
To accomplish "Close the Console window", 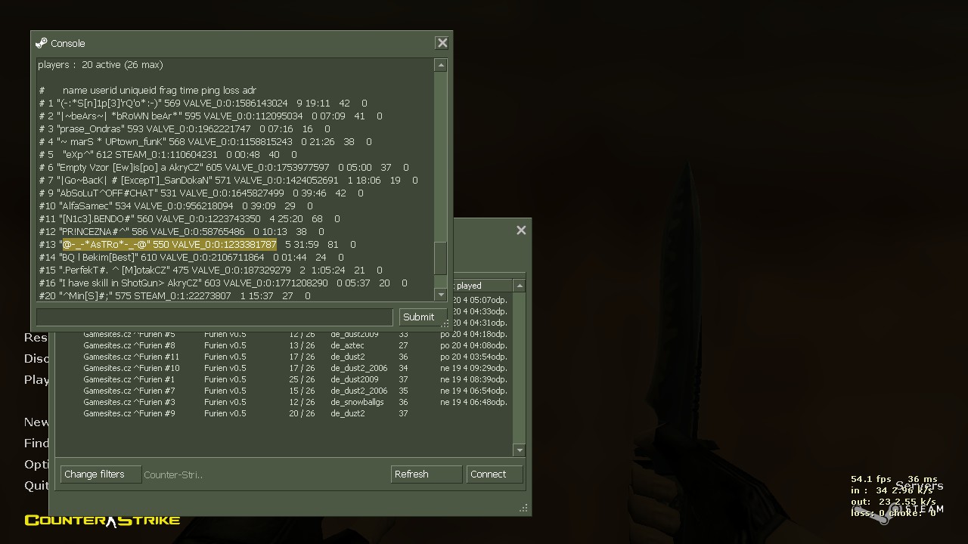I will point(442,43).
